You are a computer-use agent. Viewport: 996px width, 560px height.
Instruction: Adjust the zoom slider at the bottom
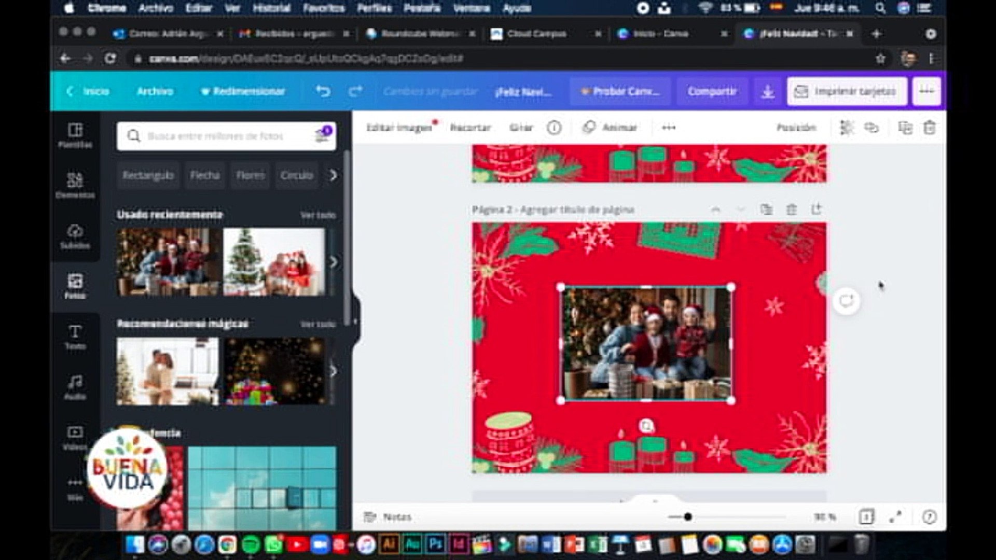pos(688,516)
